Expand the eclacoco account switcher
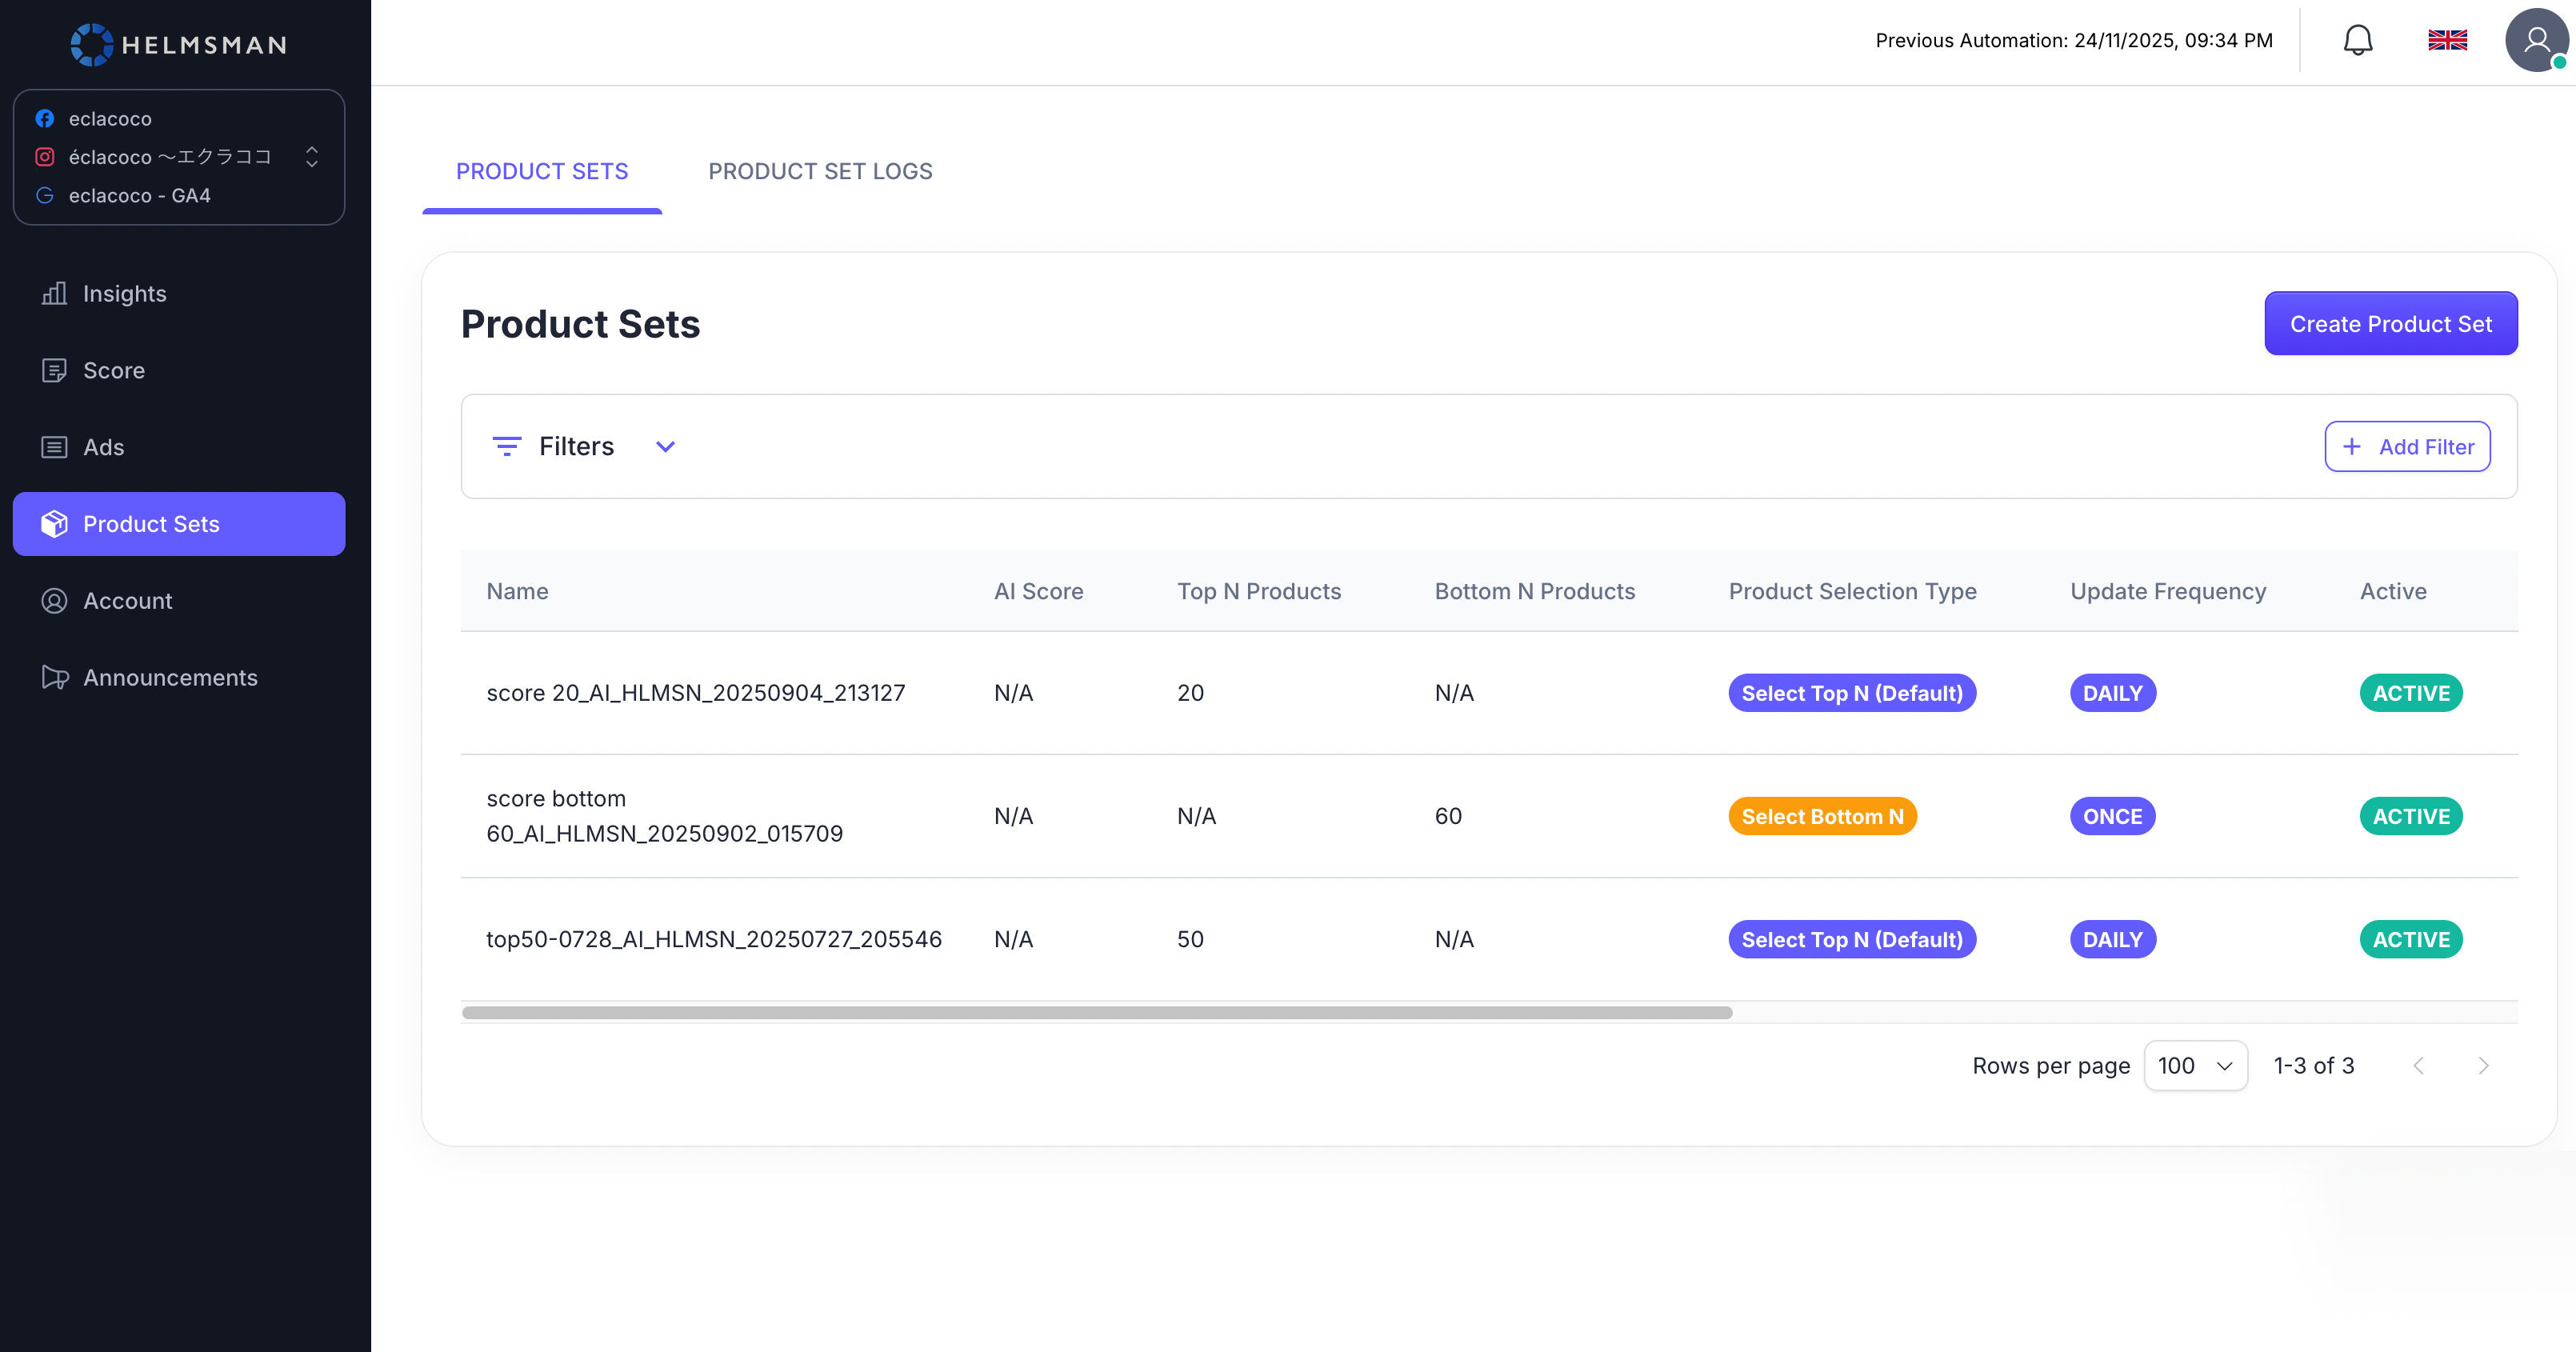The width and height of the screenshot is (2576, 1352). [x=311, y=157]
